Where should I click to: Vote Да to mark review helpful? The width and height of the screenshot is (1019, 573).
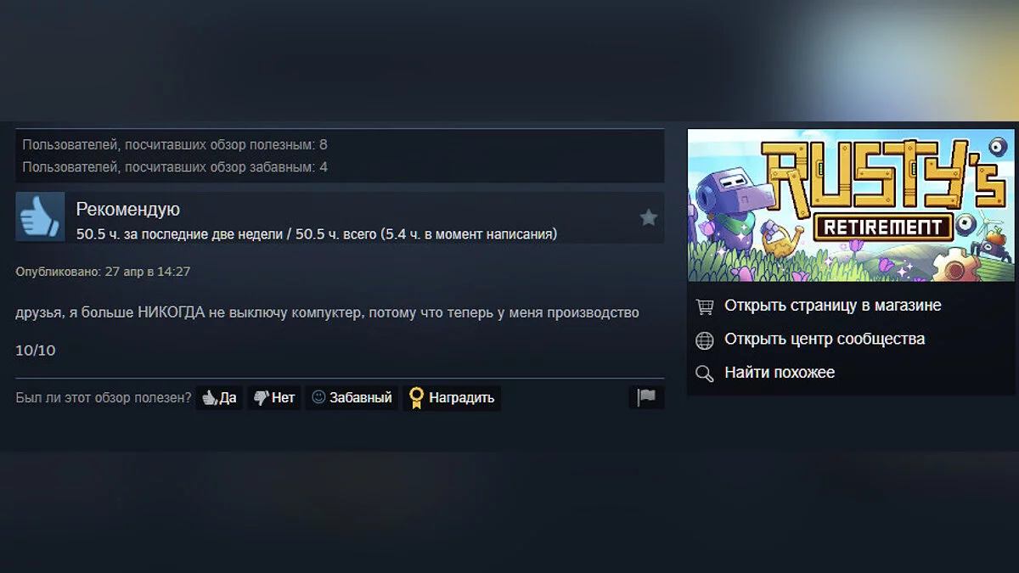coord(219,397)
